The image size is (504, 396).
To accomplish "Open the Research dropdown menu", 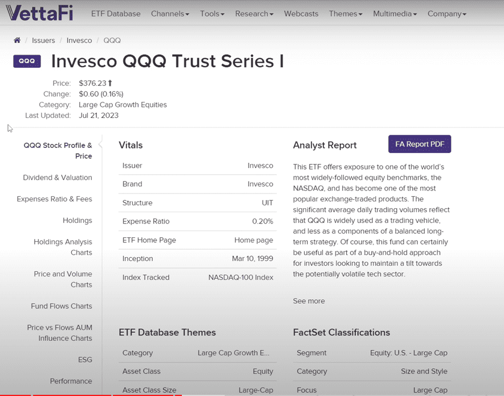I will 254,14.
